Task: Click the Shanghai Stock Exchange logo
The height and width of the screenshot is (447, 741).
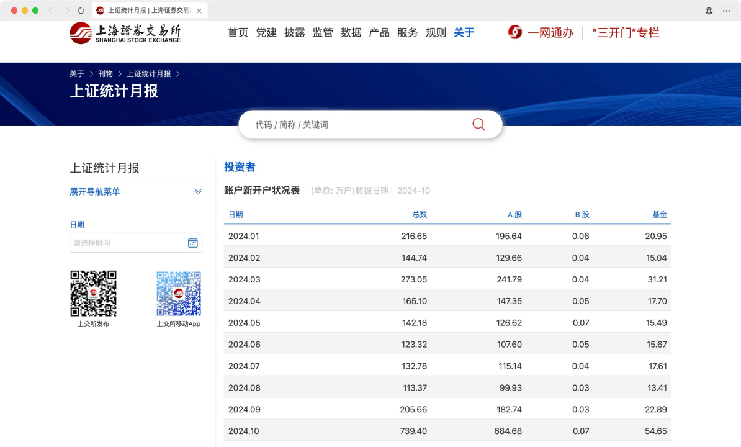Action: (125, 33)
